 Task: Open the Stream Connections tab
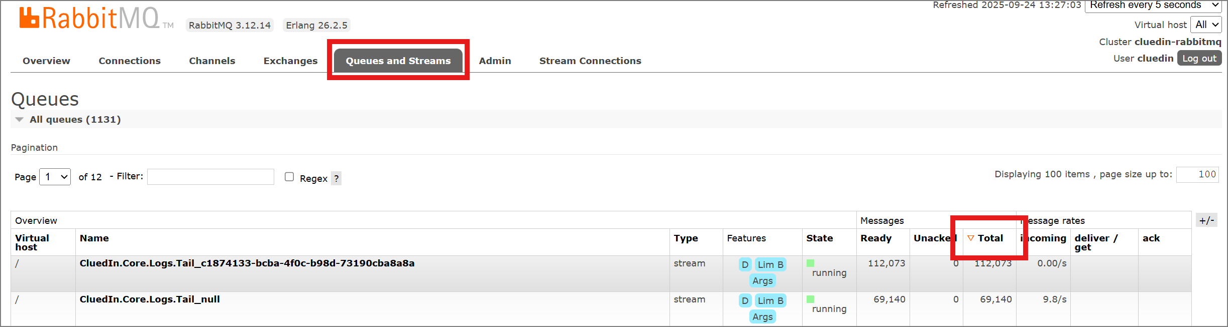(x=590, y=61)
